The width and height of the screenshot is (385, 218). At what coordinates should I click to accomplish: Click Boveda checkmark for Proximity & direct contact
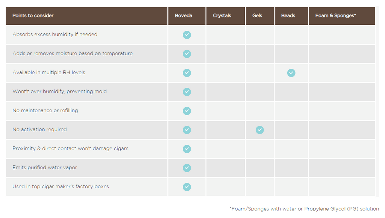[187, 149]
